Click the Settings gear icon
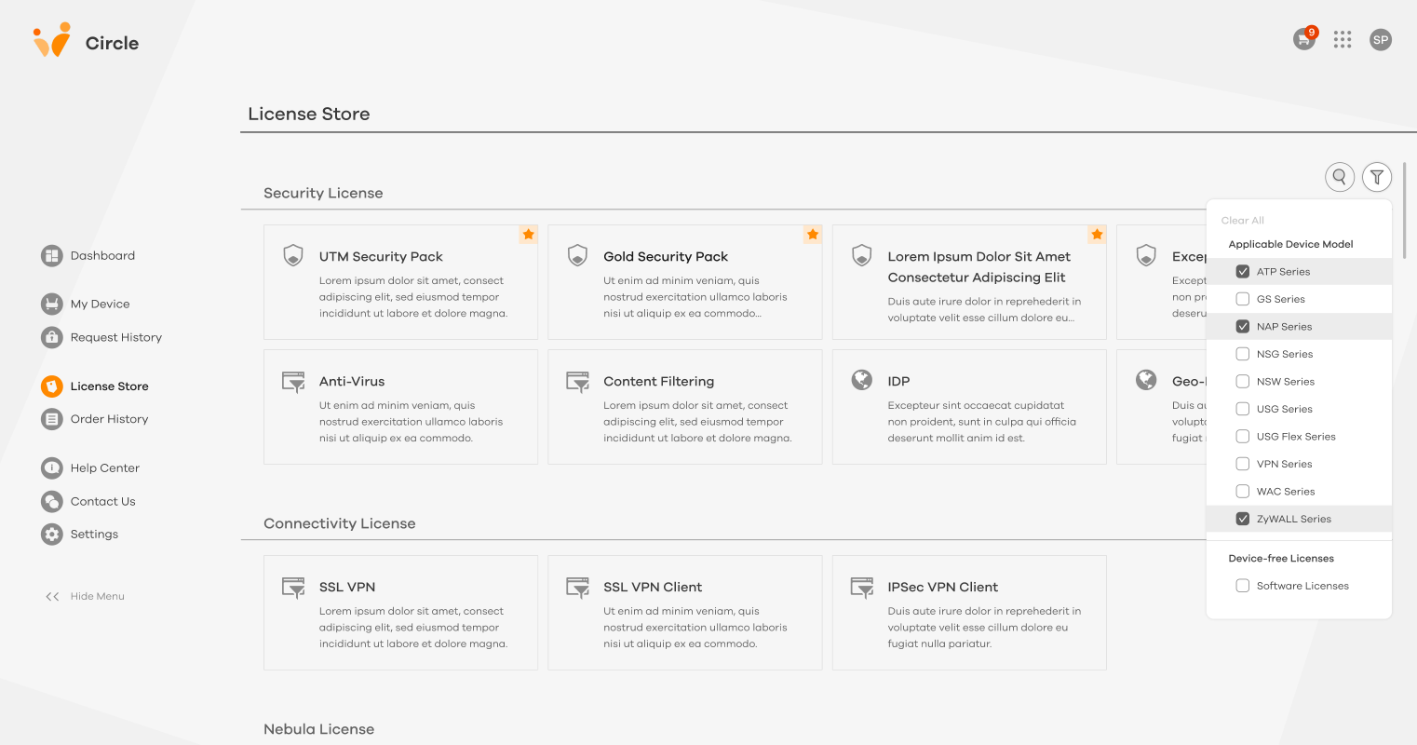 coord(52,534)
